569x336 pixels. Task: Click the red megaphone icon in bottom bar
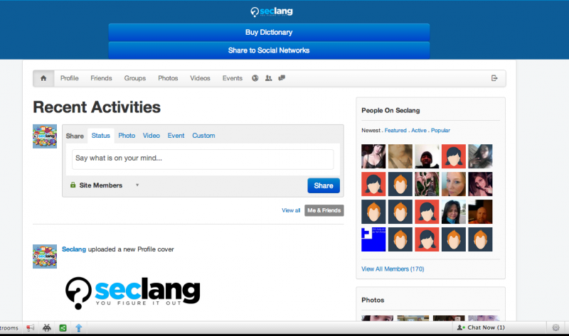coord(31,327)
